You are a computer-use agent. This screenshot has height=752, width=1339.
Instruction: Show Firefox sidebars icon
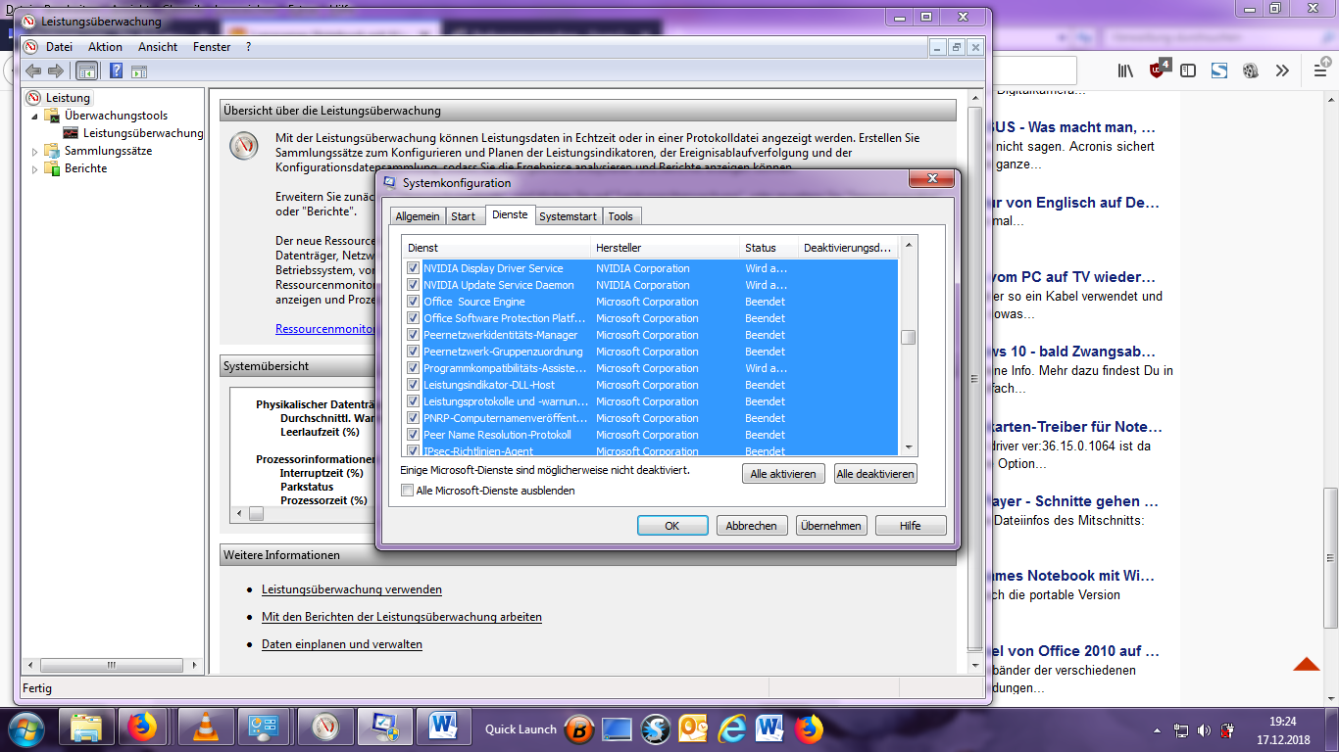click(x=1188, y=70)
